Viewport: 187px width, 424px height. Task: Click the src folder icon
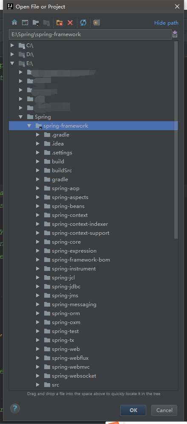pyautogui.click(x=47, y=384)
